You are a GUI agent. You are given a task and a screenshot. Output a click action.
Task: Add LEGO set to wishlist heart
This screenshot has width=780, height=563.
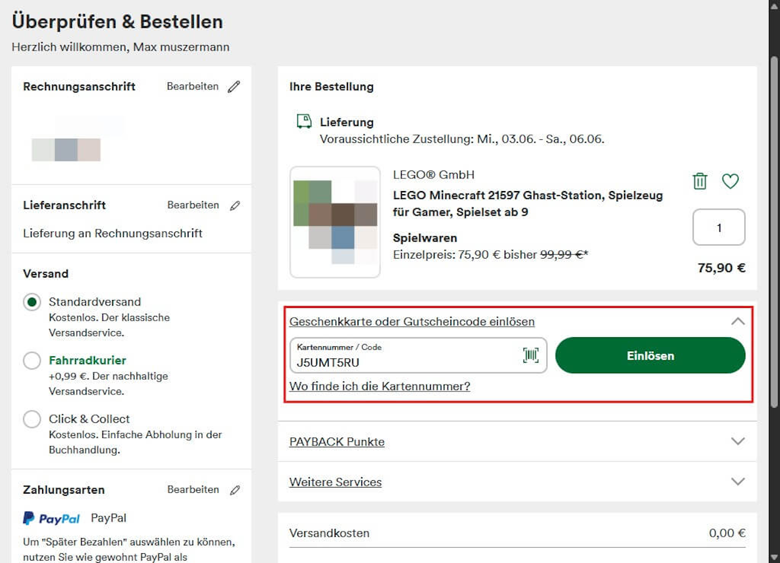(730, 181)
